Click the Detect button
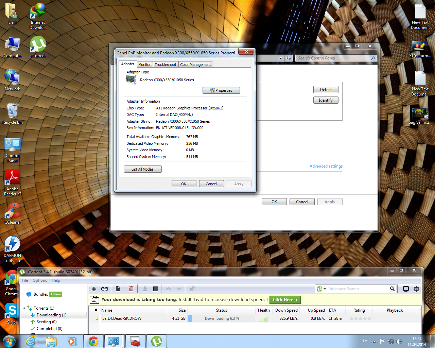The width and height of the screenshot is (435, 348). point(326,90)
